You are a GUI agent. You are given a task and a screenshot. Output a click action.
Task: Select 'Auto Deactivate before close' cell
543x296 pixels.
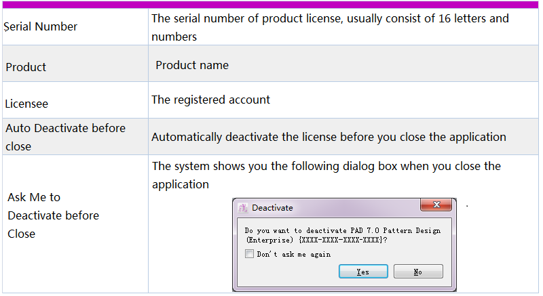[65, 136]
